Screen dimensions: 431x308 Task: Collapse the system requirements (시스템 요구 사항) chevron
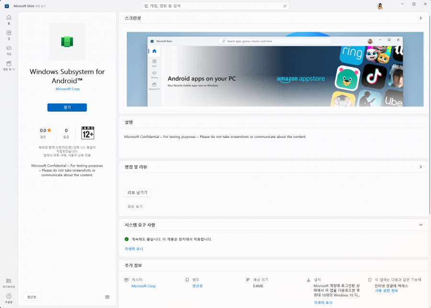pyautogui.click(x=421, y=225)
